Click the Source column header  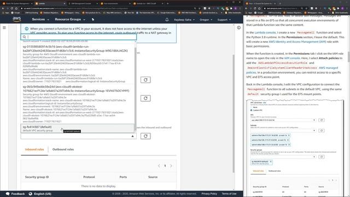click(x=153, y=177)
